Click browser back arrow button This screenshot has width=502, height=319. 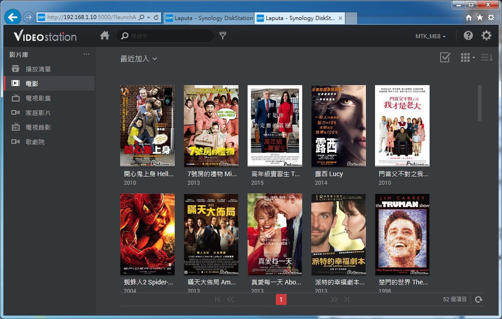click(x=13, y=17)
